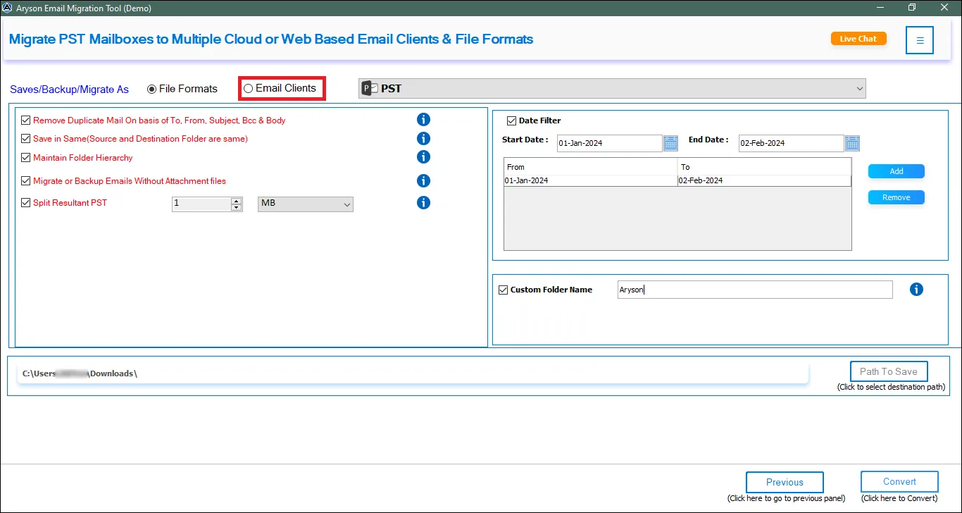Open info icon for Without Attachment files option
The width and height of the screenshot is (962, 513).
pos(423,180)
